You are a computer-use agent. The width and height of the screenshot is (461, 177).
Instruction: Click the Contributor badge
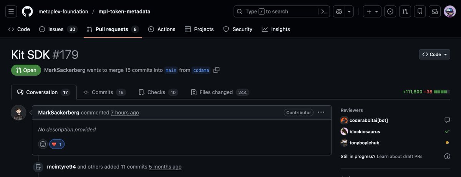(x=298, y=113)
